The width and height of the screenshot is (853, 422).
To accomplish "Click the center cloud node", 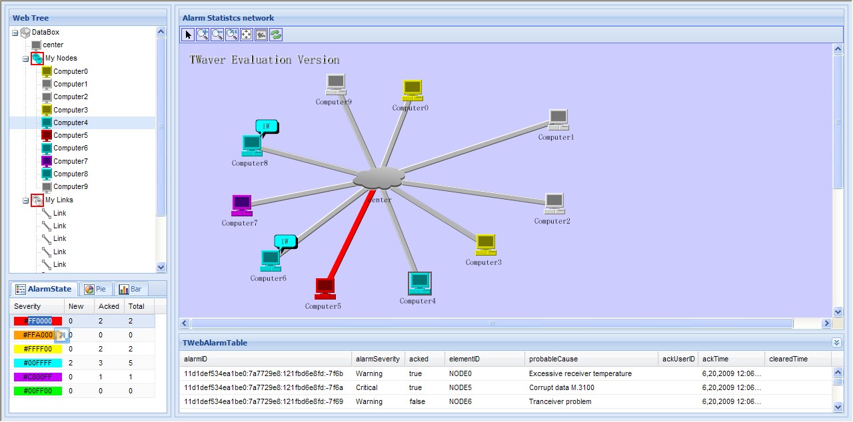I will 379,178.
